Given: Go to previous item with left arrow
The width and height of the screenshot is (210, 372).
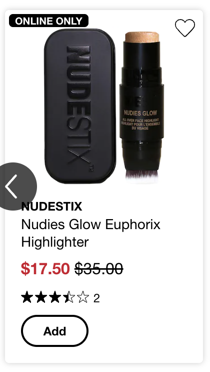Looking at the screenshot, I should (x=15, y=187).
